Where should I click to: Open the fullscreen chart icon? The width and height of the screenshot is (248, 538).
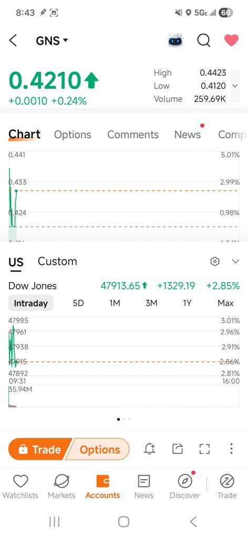(x=204, y=449)
